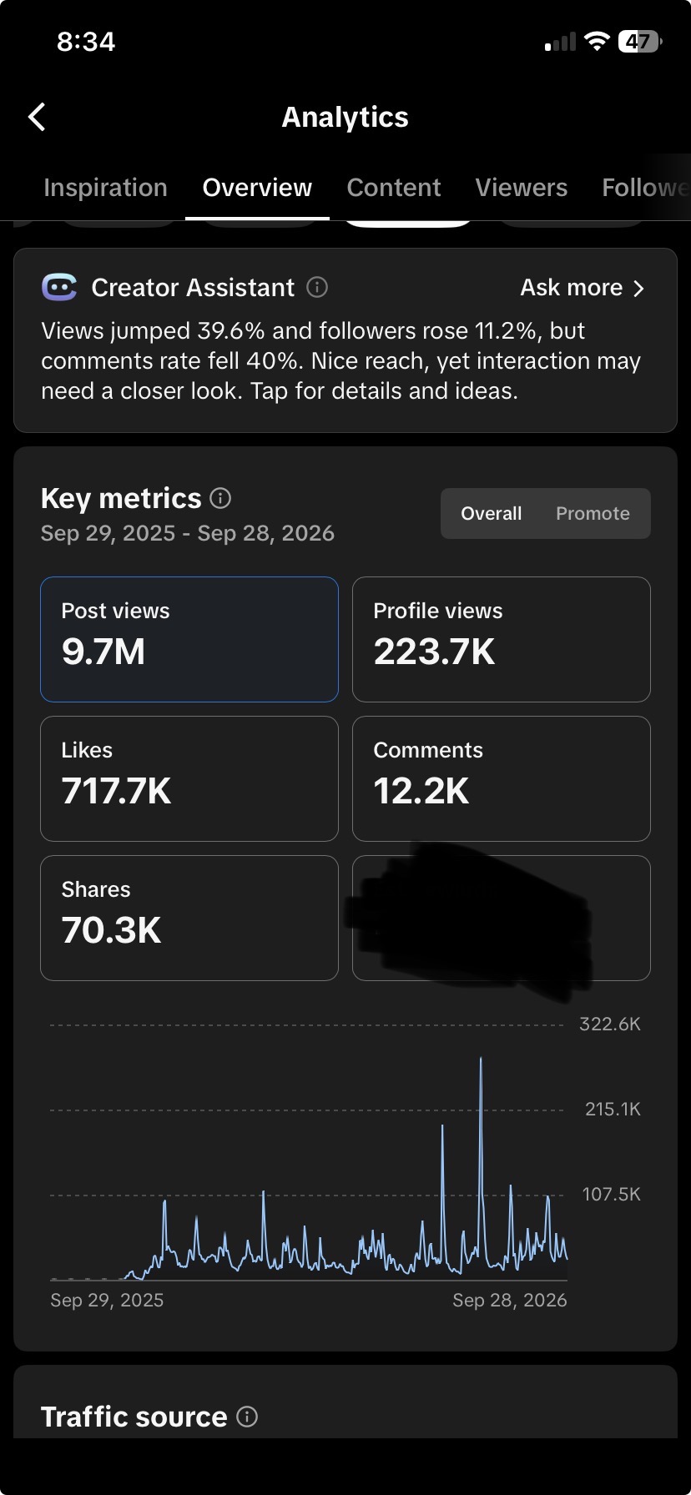Tap the back arrow icon
The height and width of the screenshot is (1495, 691).
(x=37, y=118)
